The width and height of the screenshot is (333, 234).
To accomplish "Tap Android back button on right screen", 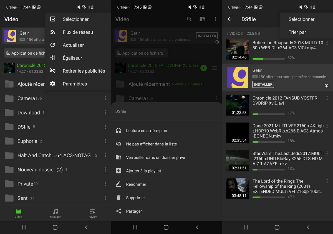I will pos(308,227).
